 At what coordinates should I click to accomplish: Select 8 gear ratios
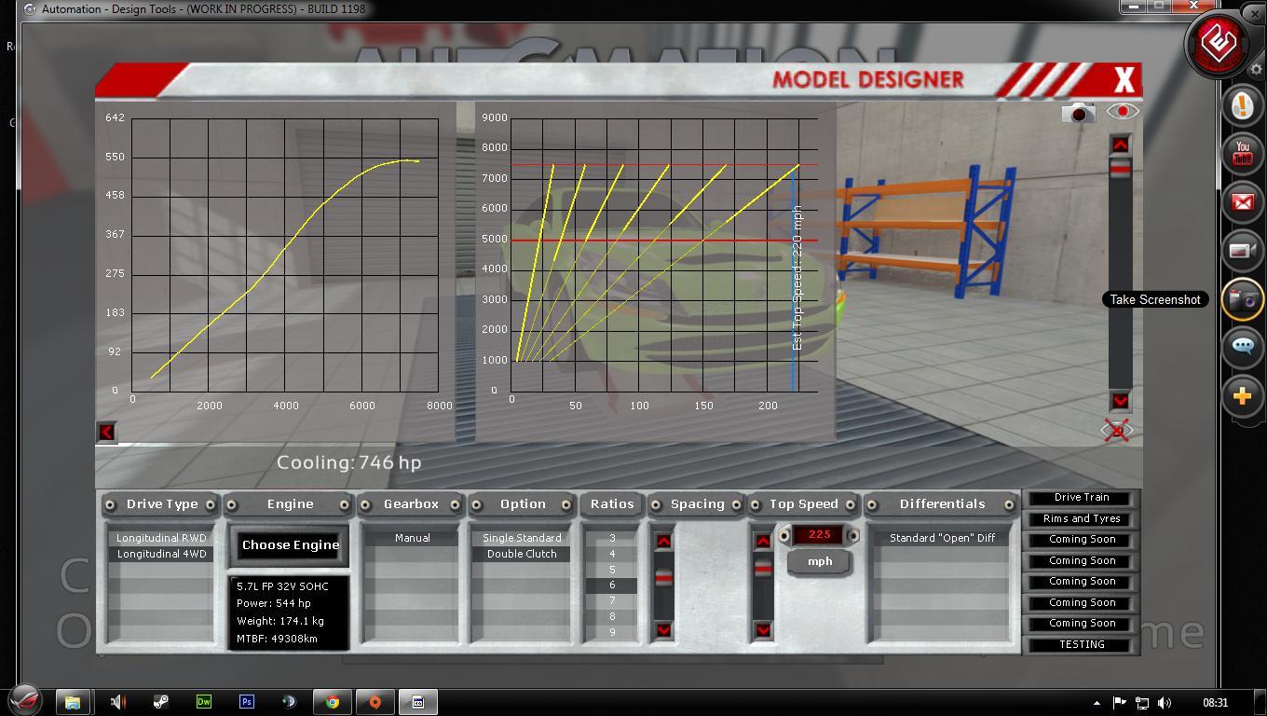tap(612, 617)
